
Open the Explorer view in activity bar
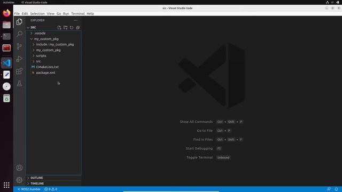[19, 22]
